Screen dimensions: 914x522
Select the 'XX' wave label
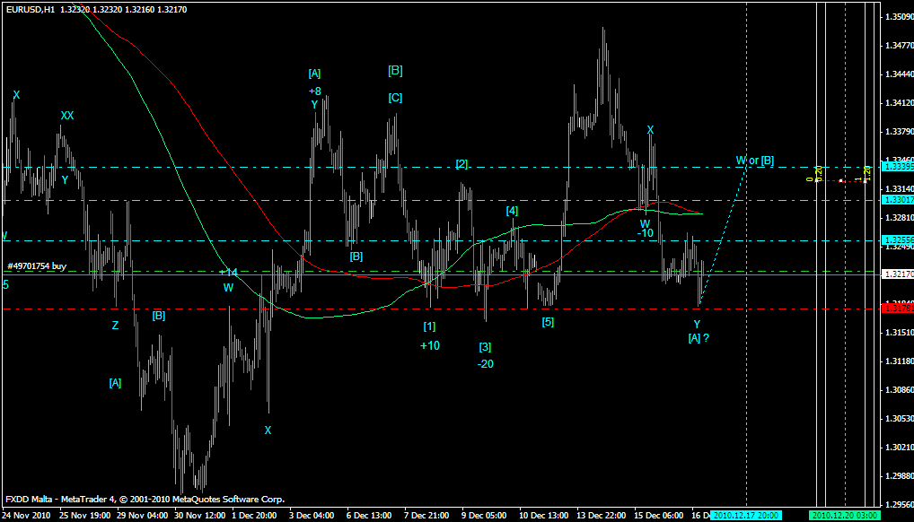pos(67,115)
